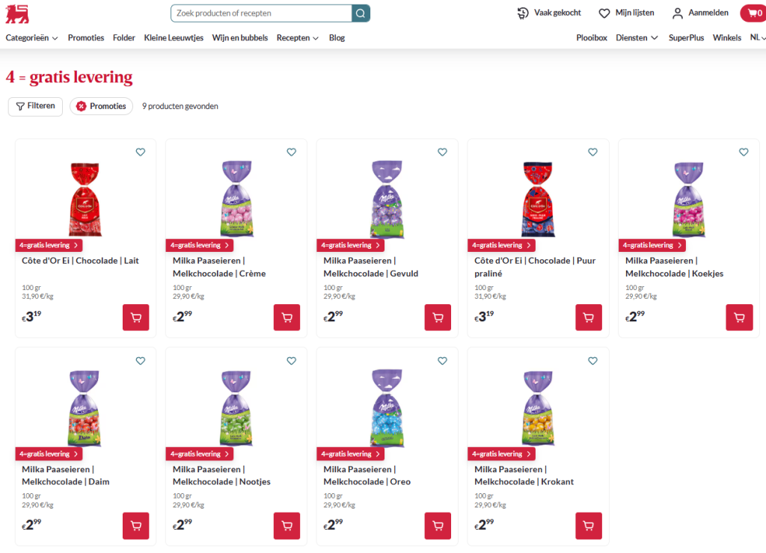Open the shopping cart icon in header

click(x=754, y=13)
